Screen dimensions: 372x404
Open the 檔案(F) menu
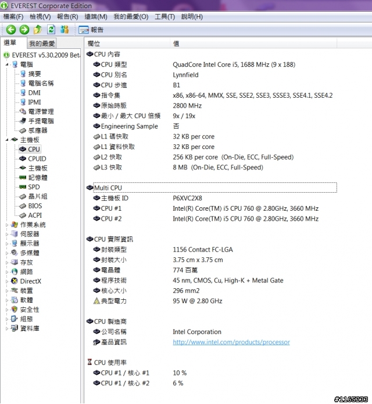pyautogui.click(x=13, y=17)
